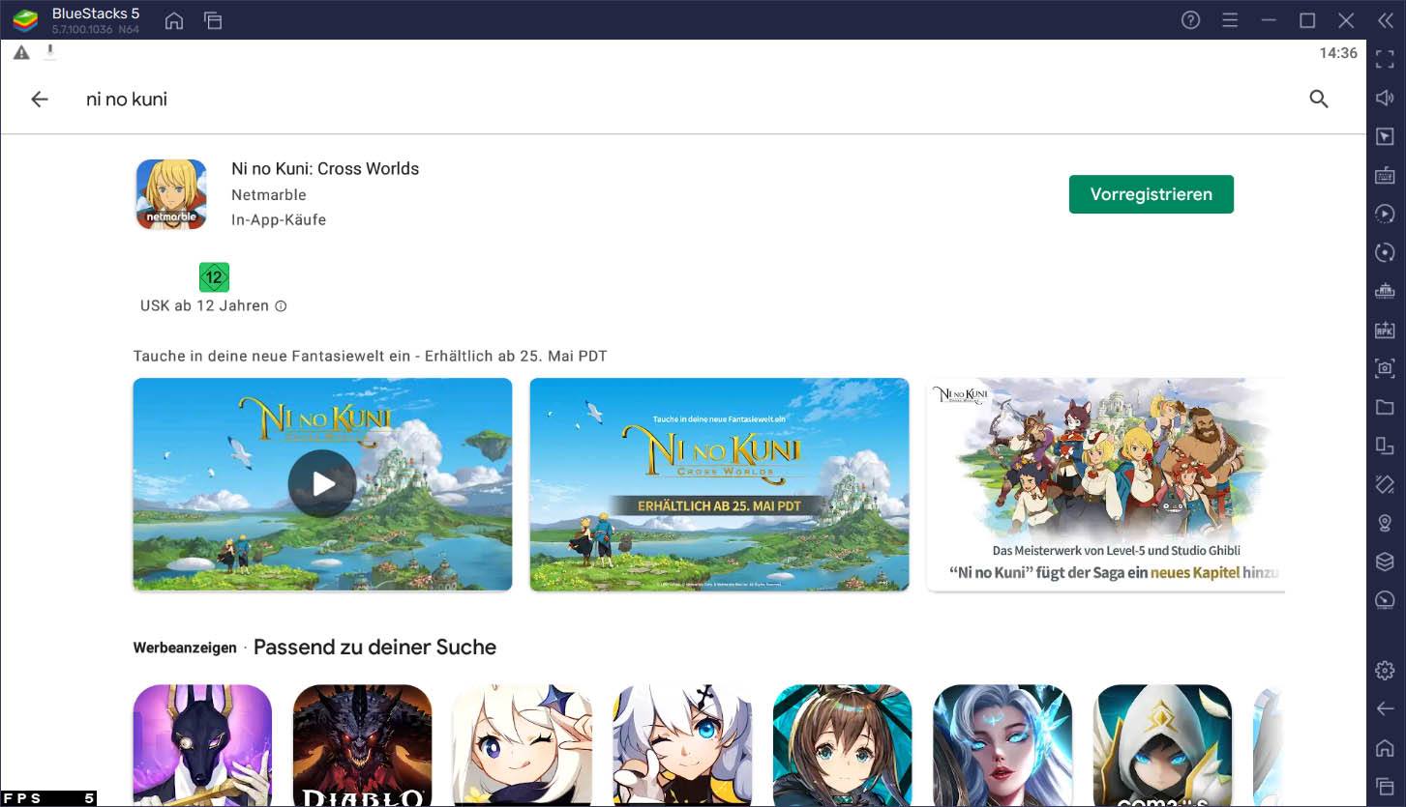Click the magnifier search icon
The height and width of the screenshot is (807, 1406).
(1318, 99)
